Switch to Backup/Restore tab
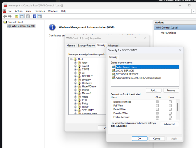This screenshot has height=148, width=196. click(x=86, y=46)
